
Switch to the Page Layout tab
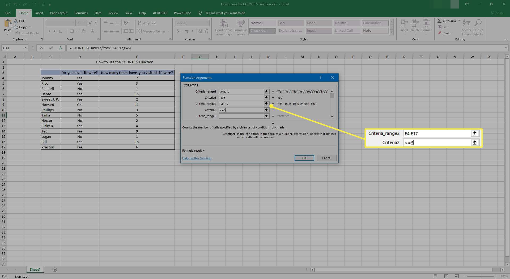(59, 13)
